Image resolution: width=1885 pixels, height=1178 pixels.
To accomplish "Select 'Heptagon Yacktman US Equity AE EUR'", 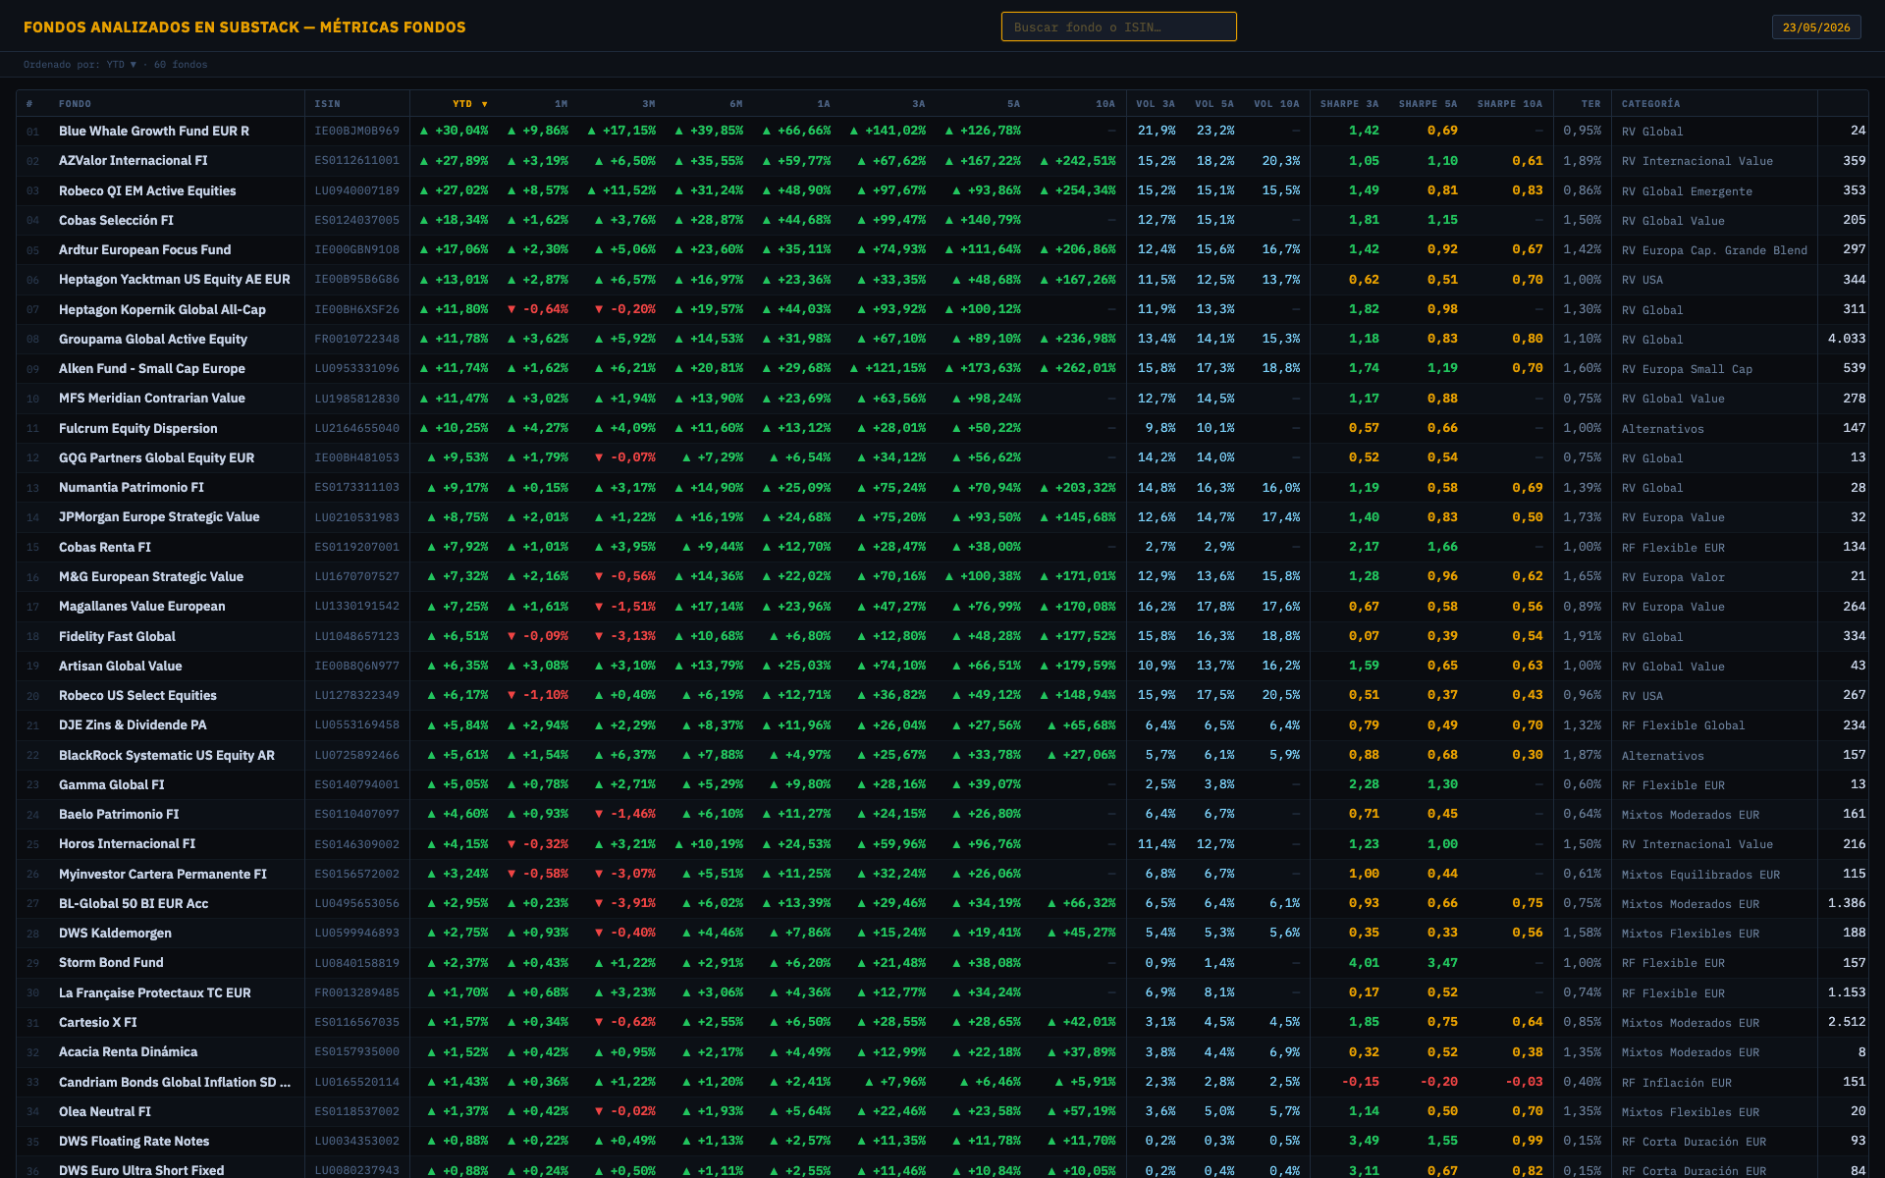I will [175, 279].
